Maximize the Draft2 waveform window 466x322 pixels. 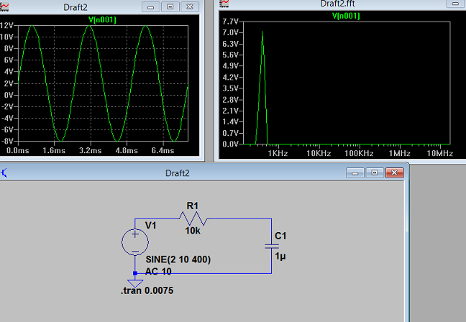[x=170, y=7]
